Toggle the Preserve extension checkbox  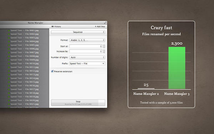pyautogui.click(x=52, y=71)
